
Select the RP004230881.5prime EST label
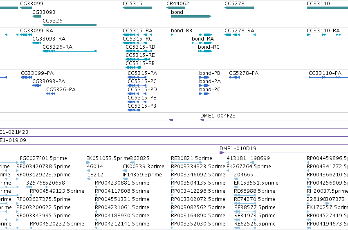tap(122, 183)
